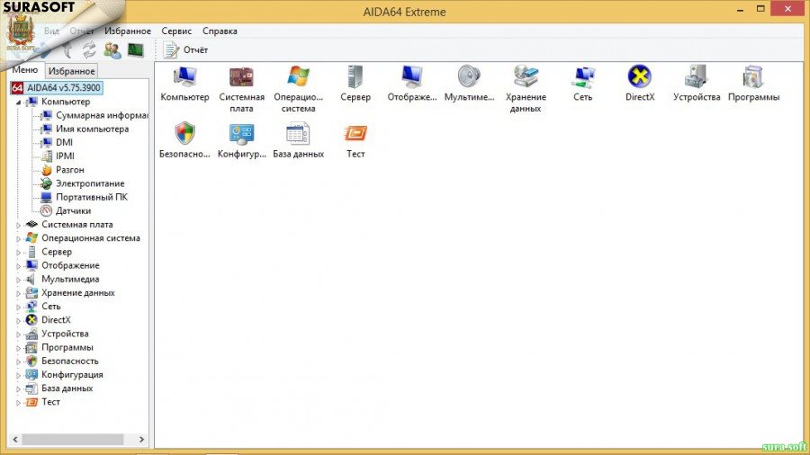The height and width of the screenshot is (455, 810).
Task: Click the users toolbar icon
Action: (112, 50)
